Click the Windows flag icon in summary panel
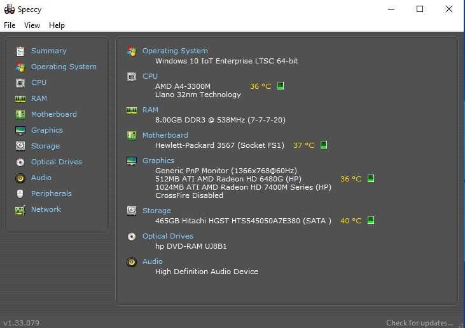 pos(132,51)
